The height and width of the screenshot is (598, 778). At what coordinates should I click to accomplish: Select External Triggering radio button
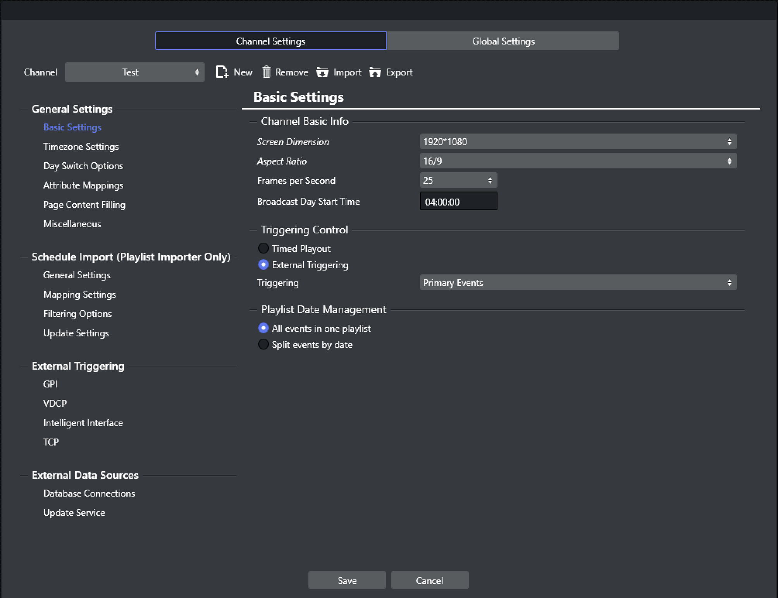click(x=263, y=264)
